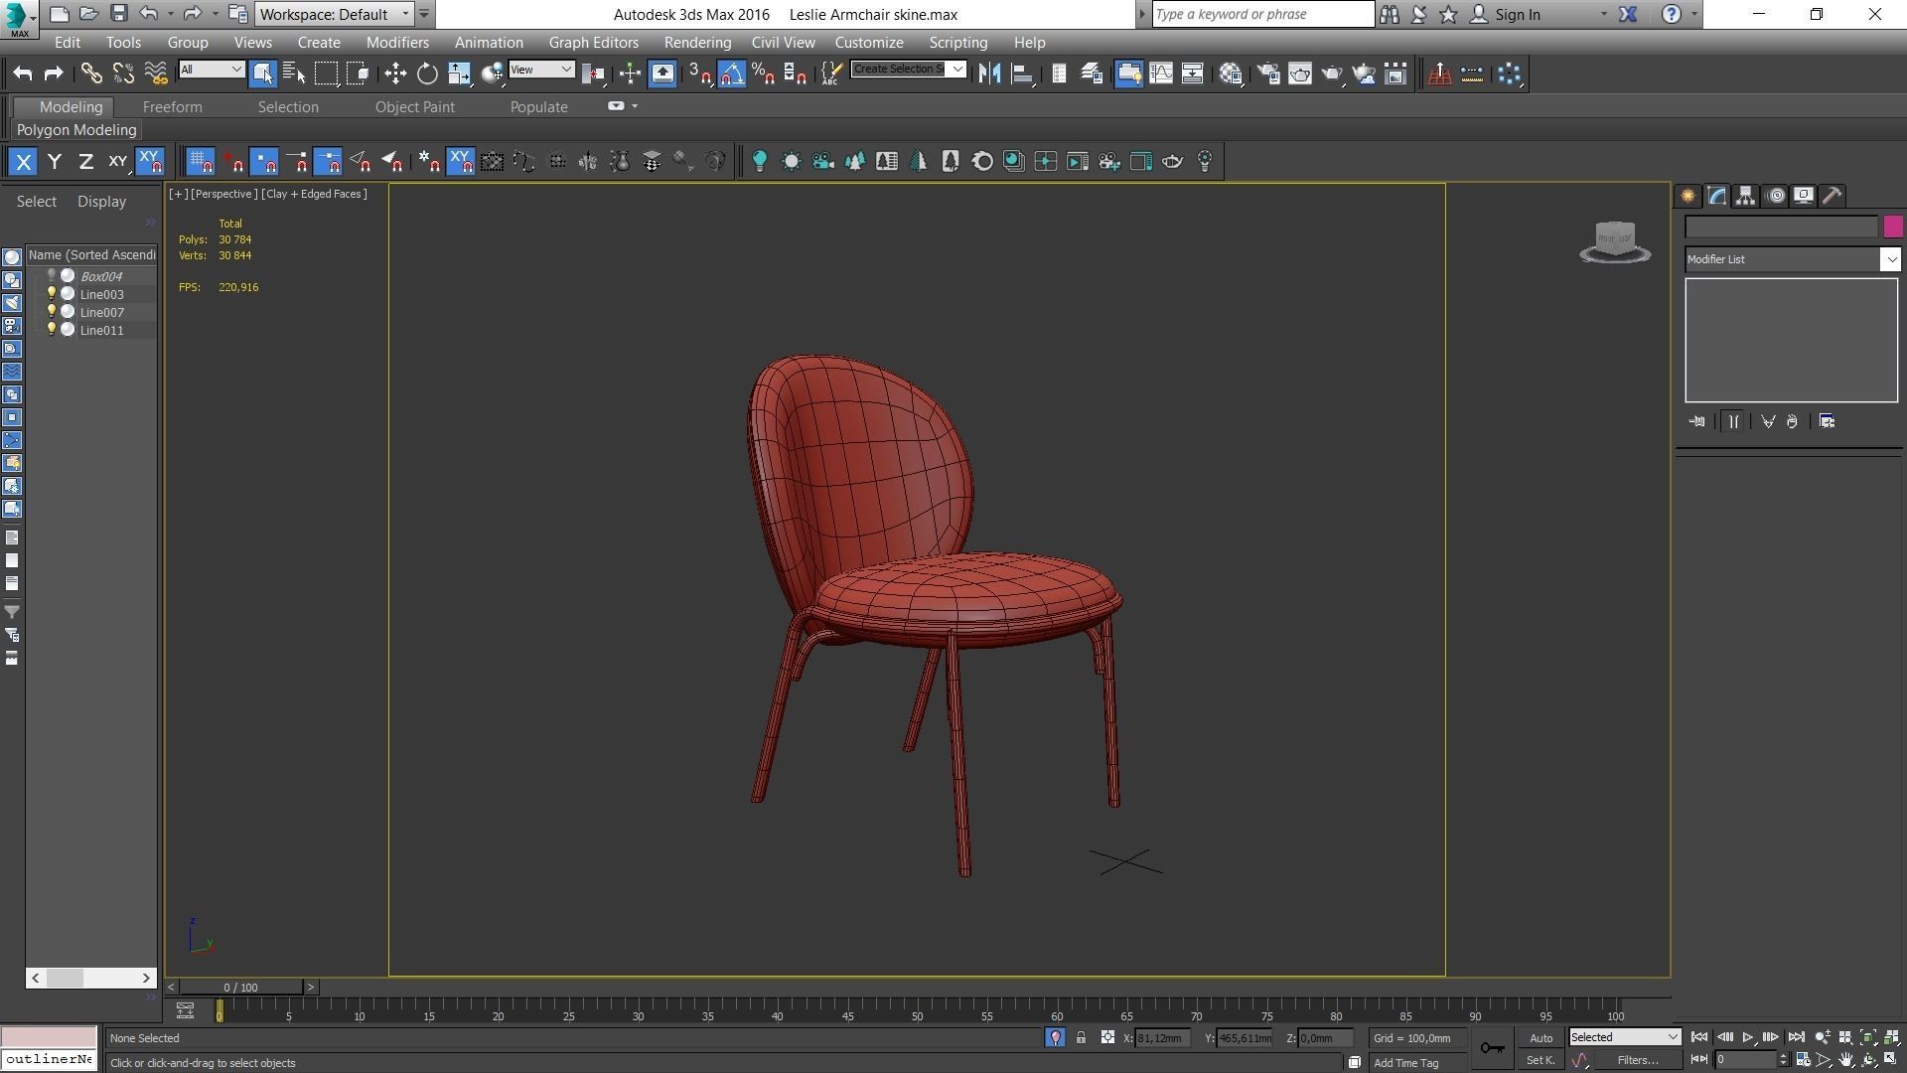Image resolution: width=1907 pixels, height=1073 pixels.
Task: Click the Select menu in scene explorer
Action: tap(37, 202)
